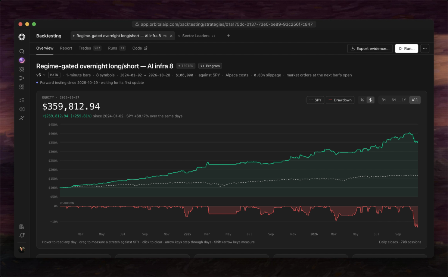Image resolution: width=448 pixels, height=277 pixels.
Task: Select the 3M time range
Action: pos(383,100)
